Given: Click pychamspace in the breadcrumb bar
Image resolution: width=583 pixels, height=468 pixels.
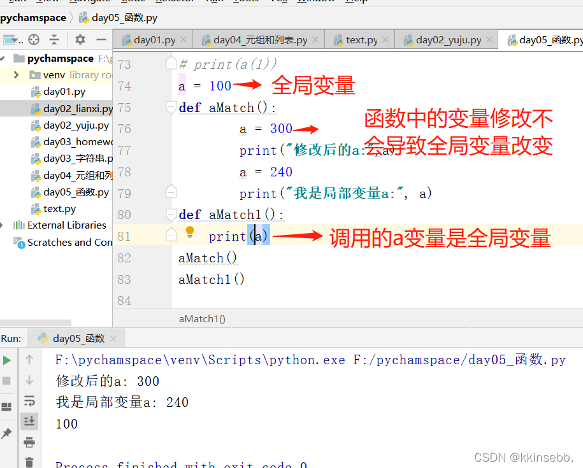Looking at the screenshot, I should tap(33, 17).
